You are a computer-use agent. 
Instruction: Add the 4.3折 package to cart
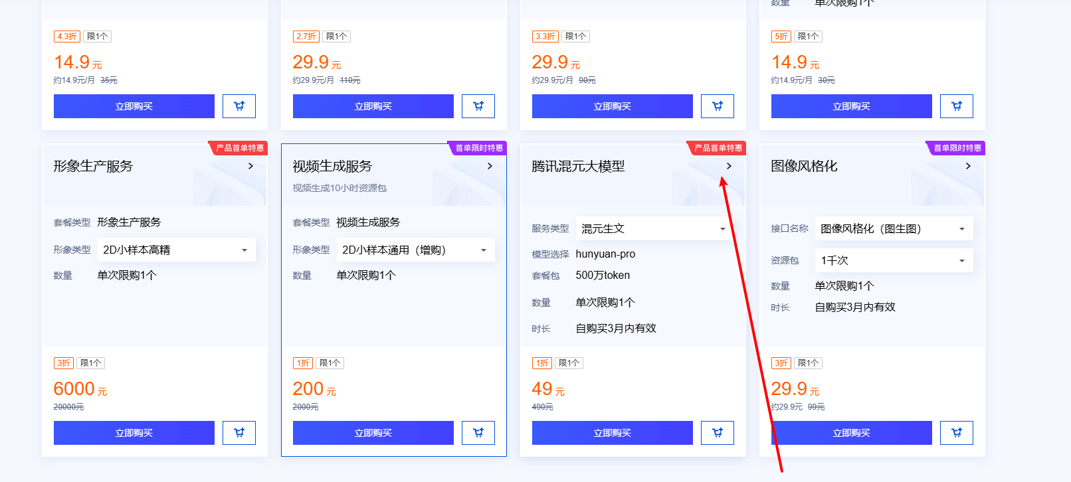pyautogui.click(x=239, y=106)
